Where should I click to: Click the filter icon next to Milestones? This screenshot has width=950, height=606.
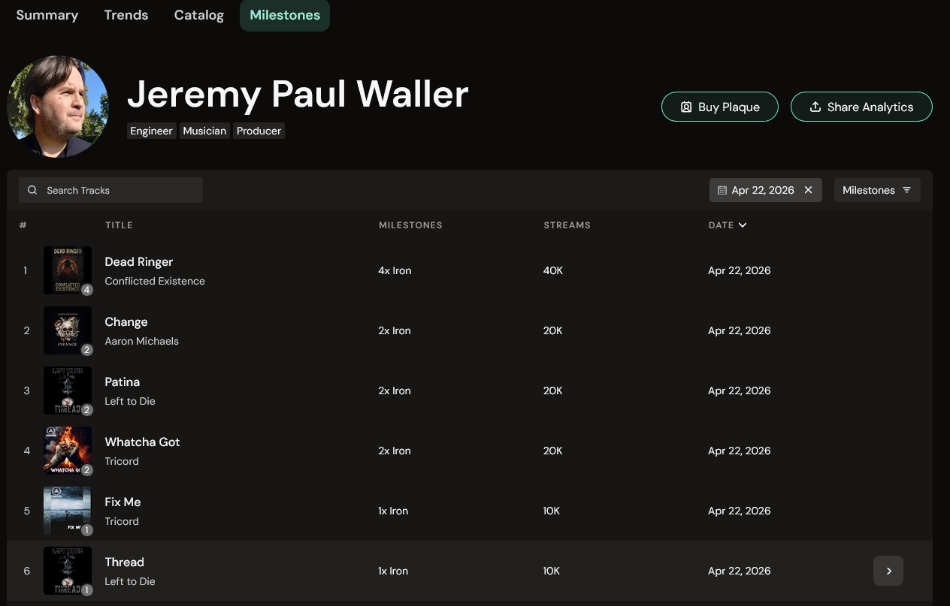(905, 190)
